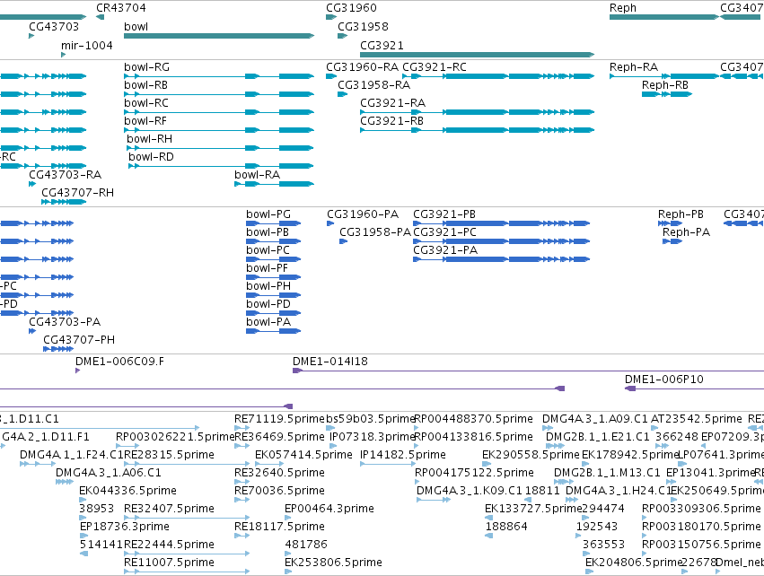This screenshot has width=764, height=576.
Task: Click the CG3921-PB protein label
Action: 444,214
